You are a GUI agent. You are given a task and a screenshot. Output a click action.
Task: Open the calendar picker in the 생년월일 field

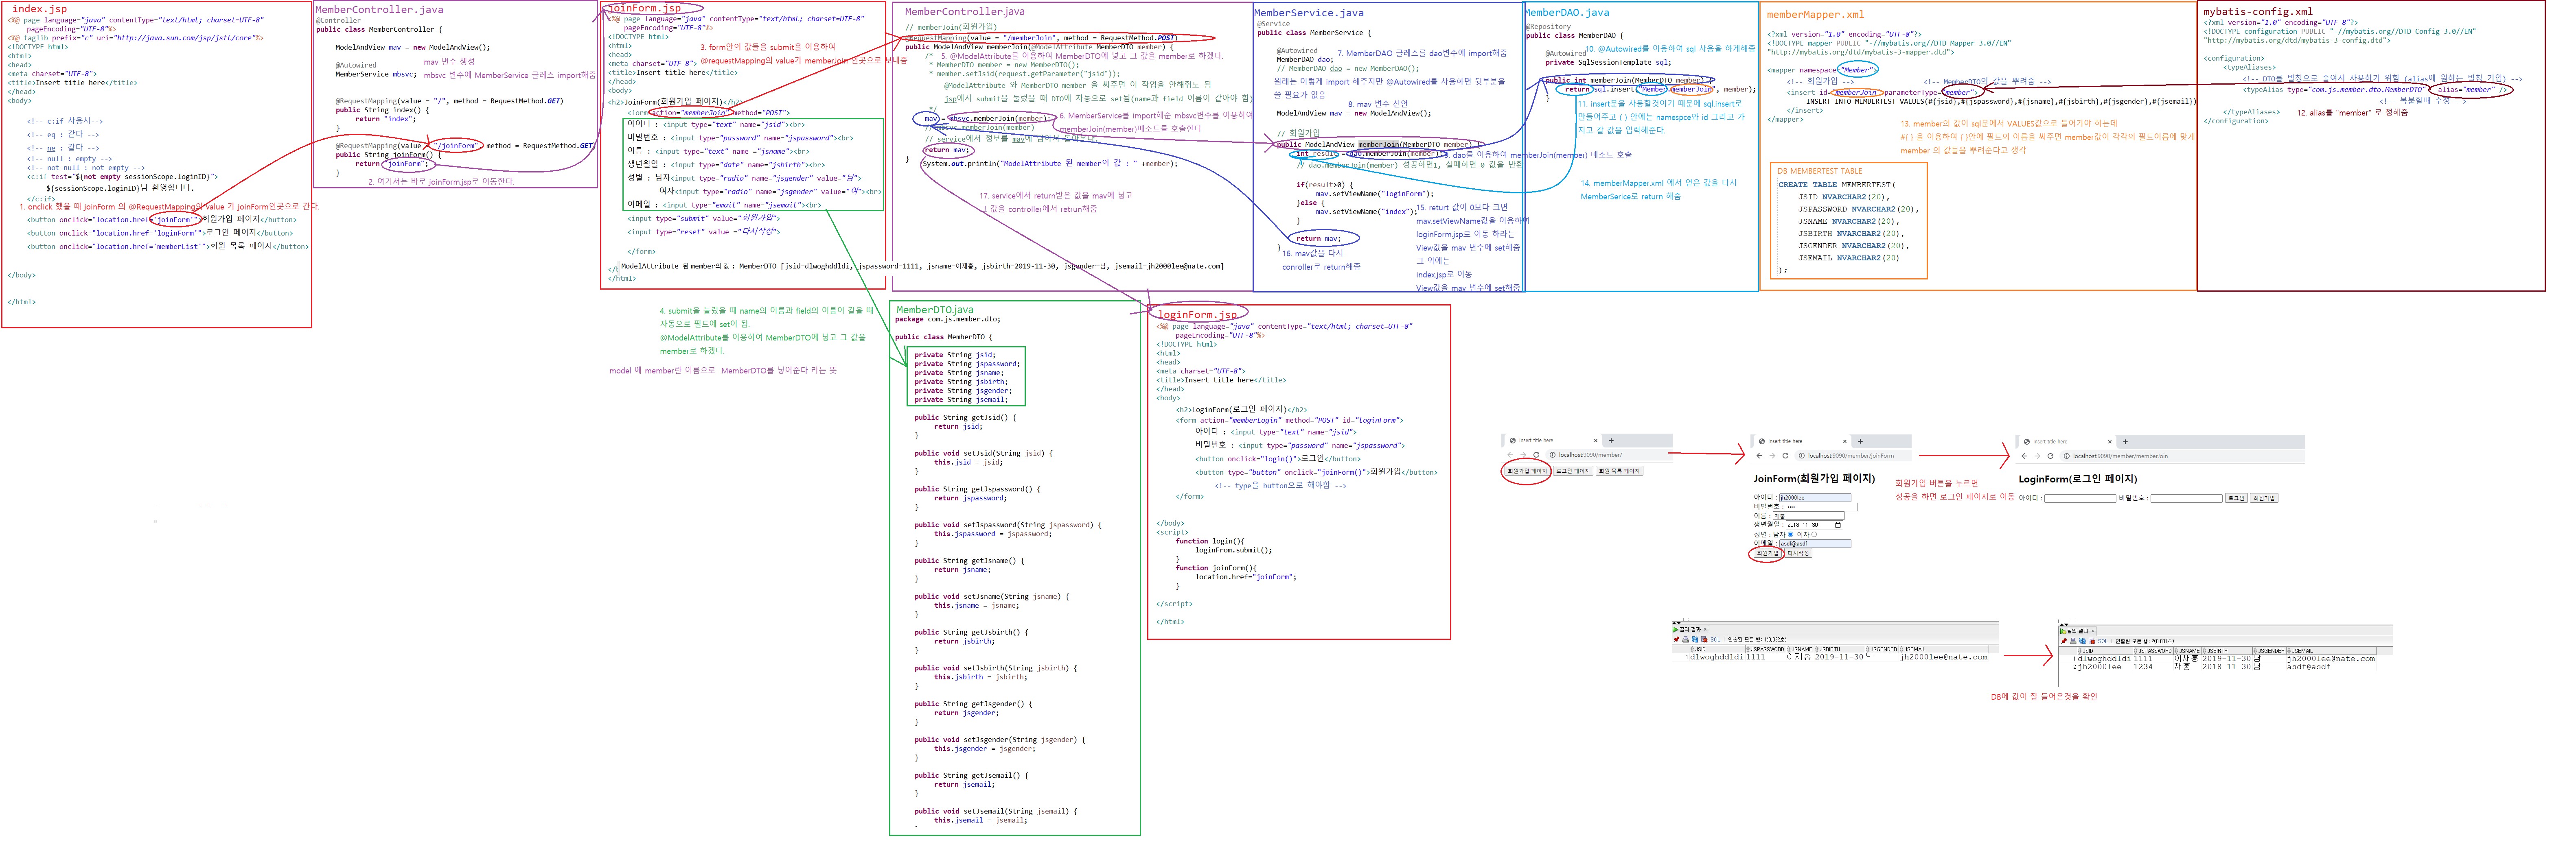(x=1838, y=526)
